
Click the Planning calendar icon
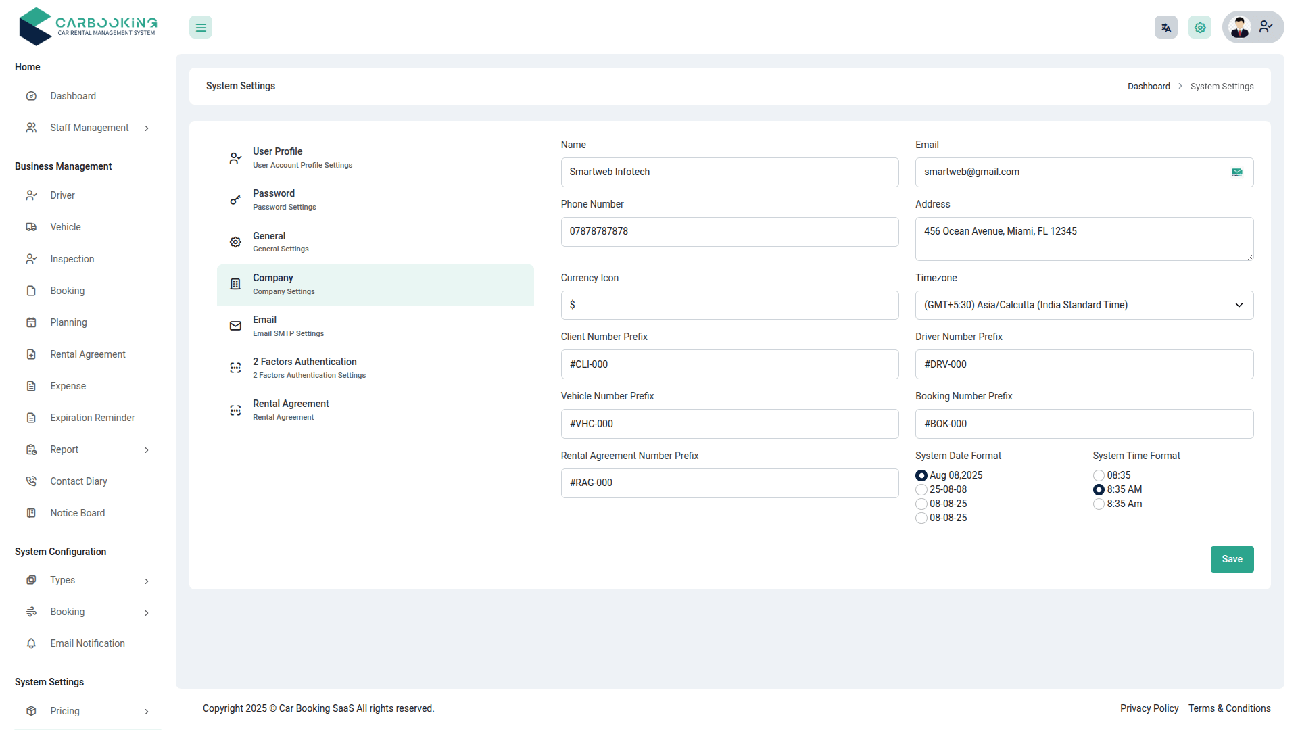coord(31,322)
